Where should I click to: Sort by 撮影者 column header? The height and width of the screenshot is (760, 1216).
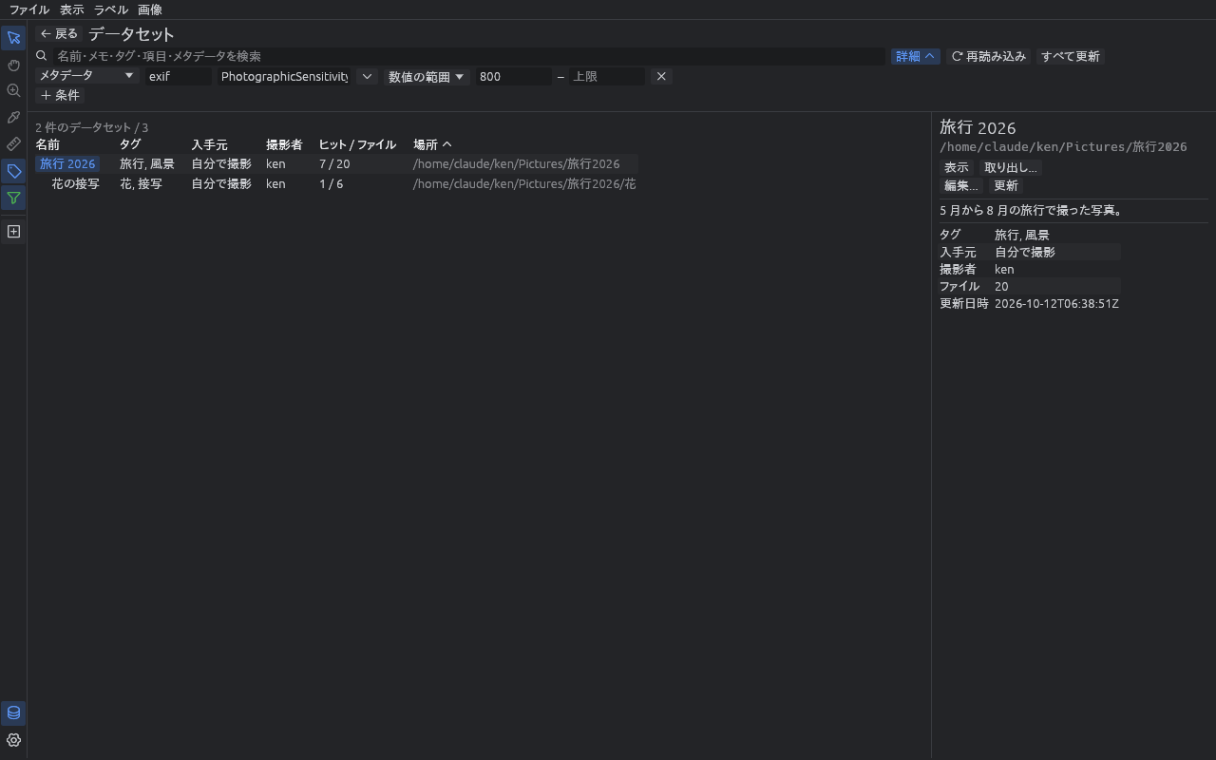pos(284,144)
